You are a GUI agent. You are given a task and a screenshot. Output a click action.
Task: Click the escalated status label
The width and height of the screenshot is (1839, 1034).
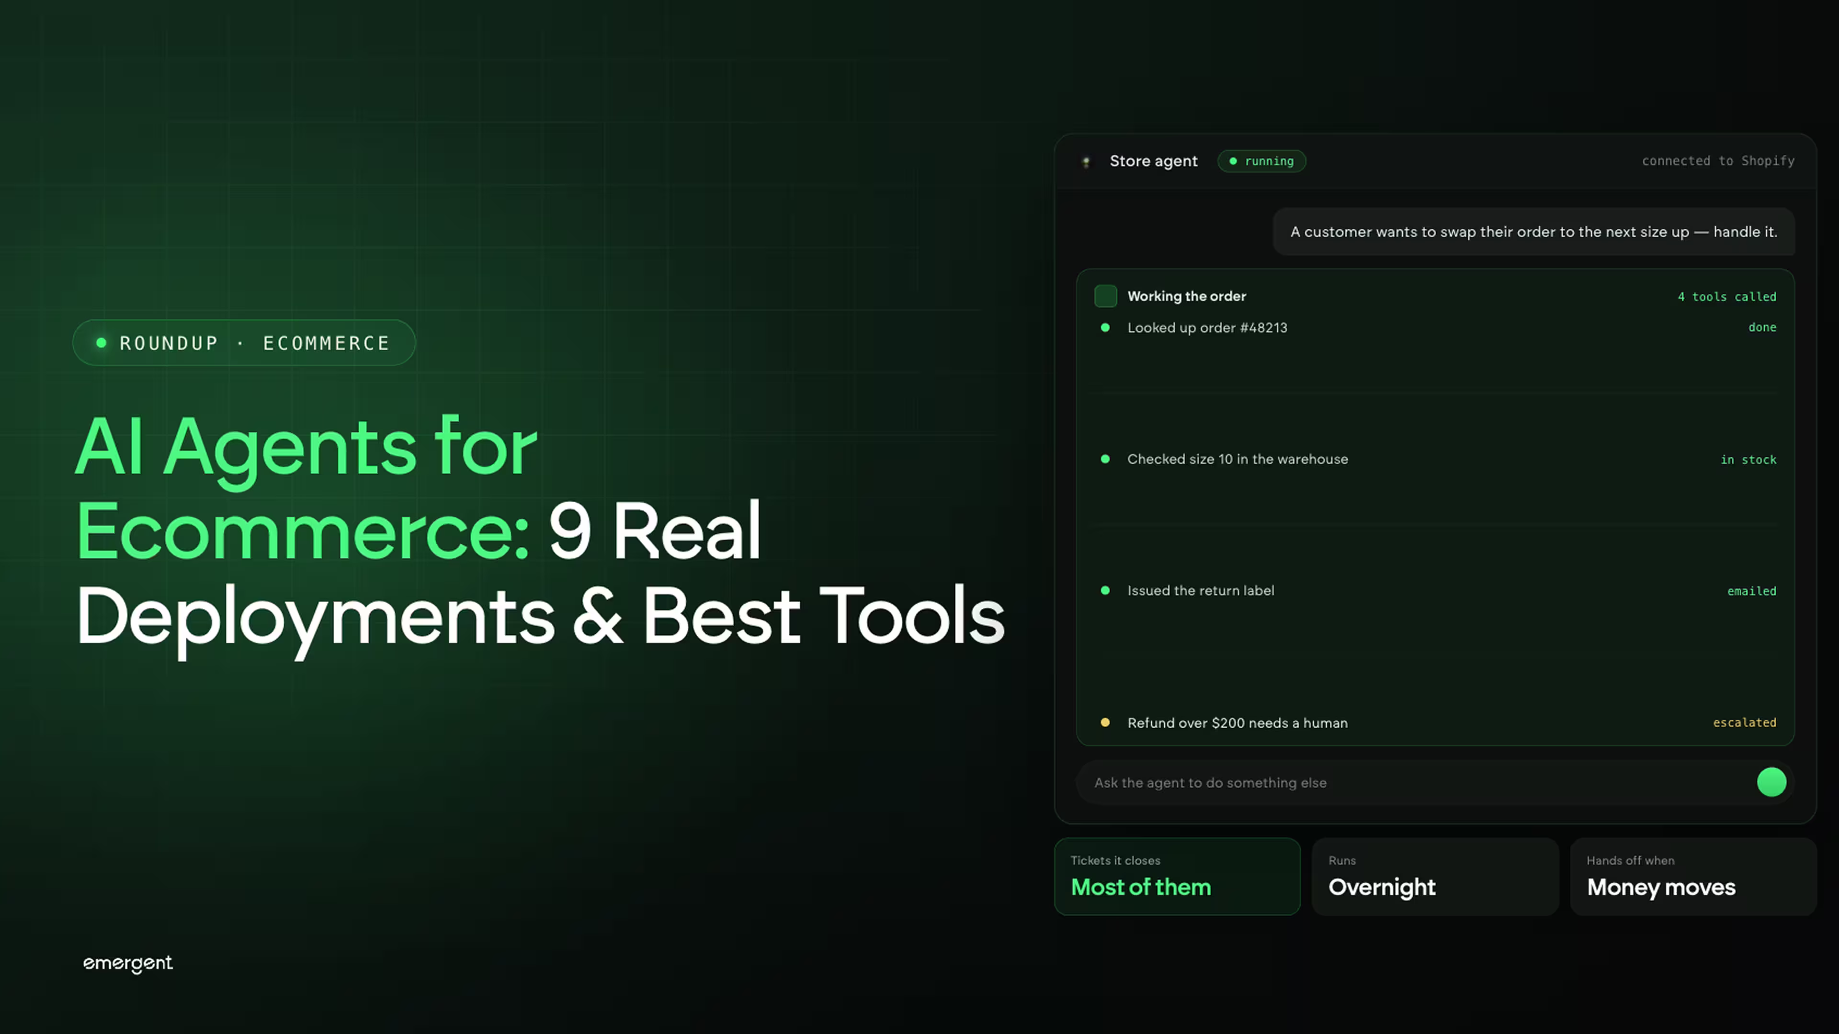coord(1745,722)
